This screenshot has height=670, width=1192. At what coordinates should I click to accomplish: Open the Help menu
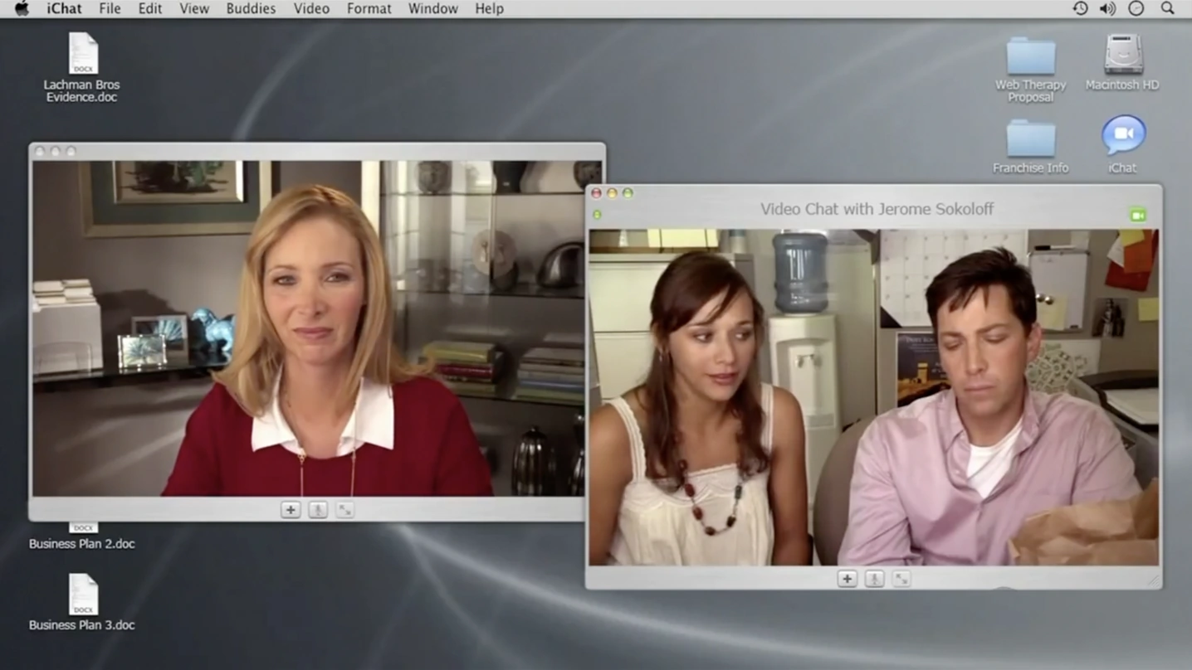tap(489, 8)
